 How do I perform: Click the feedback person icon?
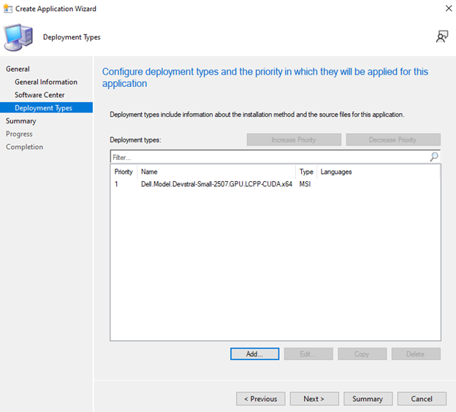pyautogui.click(x=441, y=37)
